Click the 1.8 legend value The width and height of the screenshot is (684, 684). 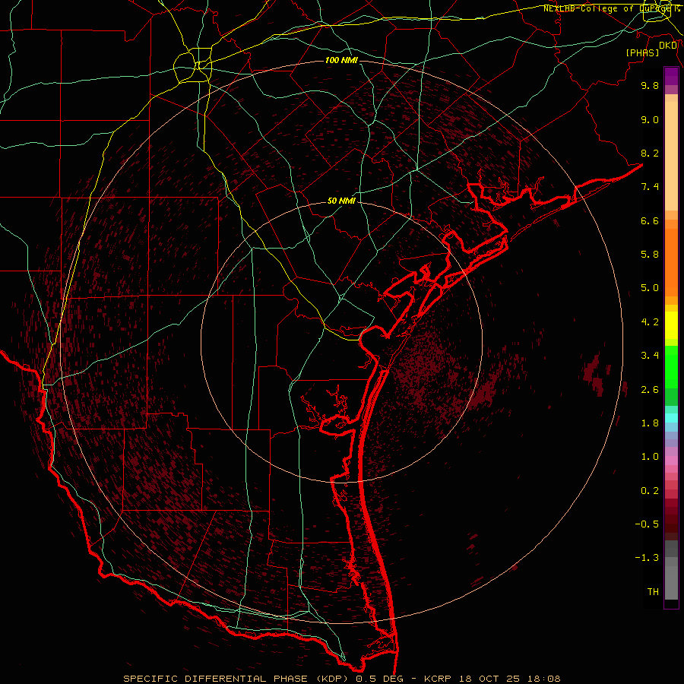pyautogui.click(x=650, y=423)
